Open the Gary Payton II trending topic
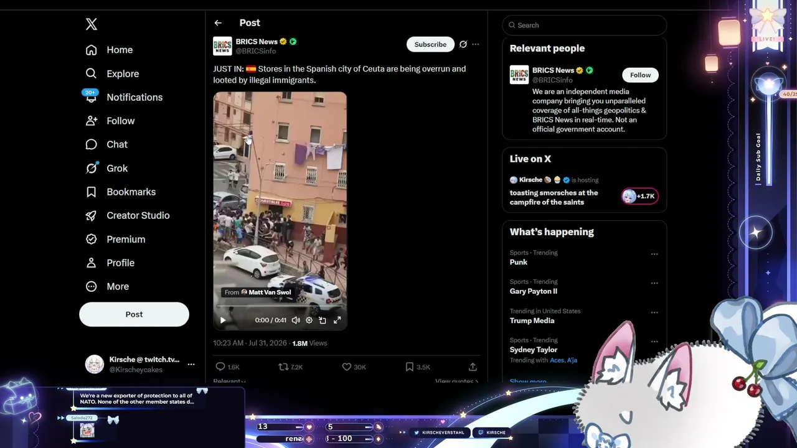797x448 pixels. pyautogui.click(x=534, y=291)
